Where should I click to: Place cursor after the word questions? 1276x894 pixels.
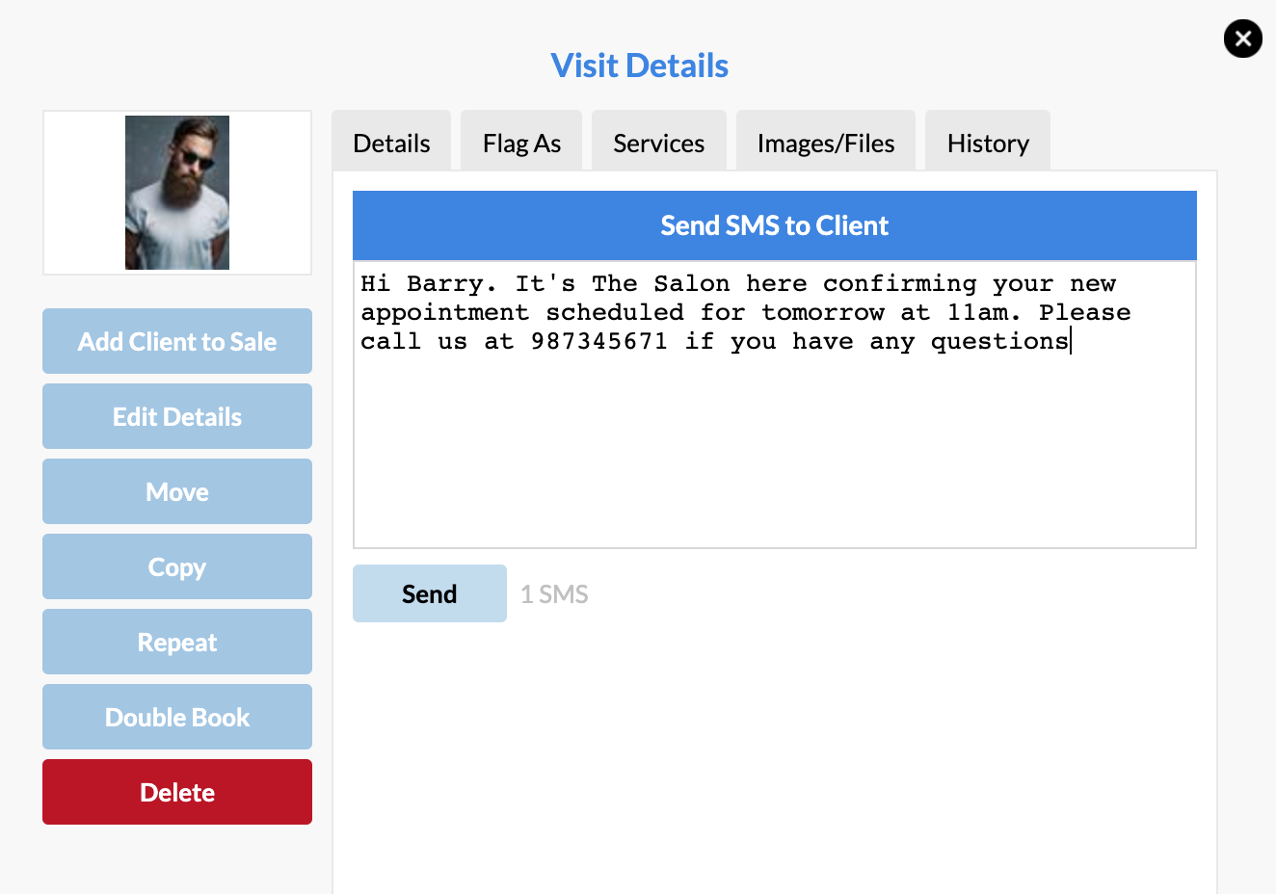(1072, 341)
